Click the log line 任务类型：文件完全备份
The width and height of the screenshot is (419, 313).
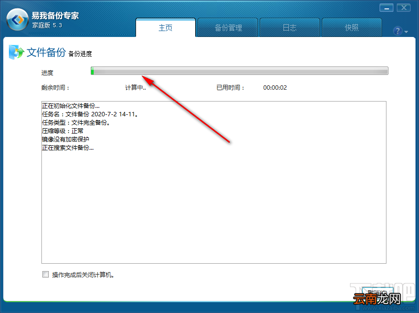pyautogui.click(x=76, y=122)
